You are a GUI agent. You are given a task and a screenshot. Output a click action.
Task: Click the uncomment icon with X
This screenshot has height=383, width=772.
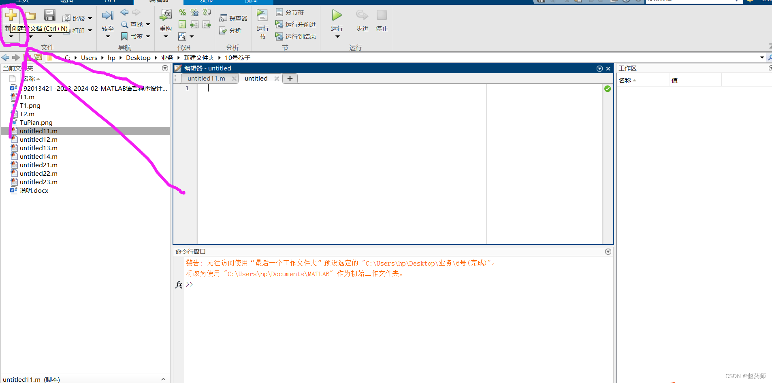[194, 13]
